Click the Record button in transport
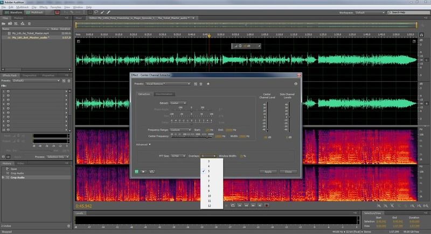Image resolution: width=431 pixels, height=234 pixels. 266,205
